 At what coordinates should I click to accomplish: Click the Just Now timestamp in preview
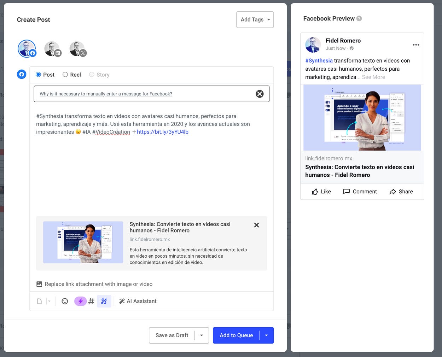point(336,48)
